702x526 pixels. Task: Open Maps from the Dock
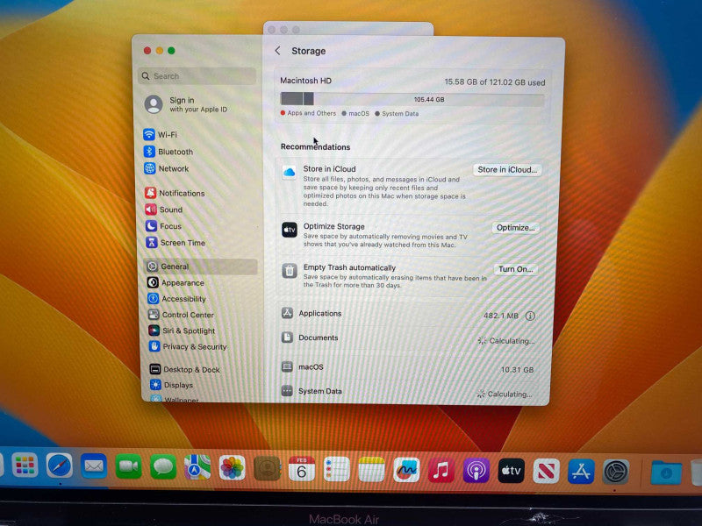[197, 467]
